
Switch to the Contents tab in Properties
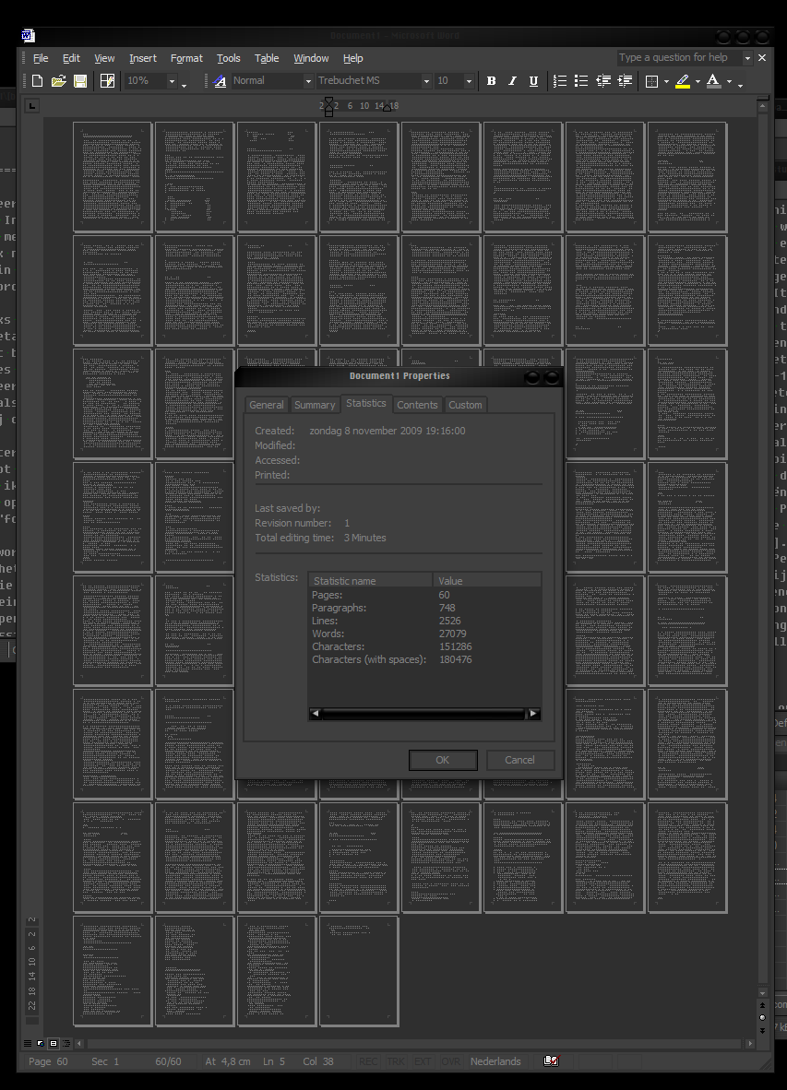click(x=417, y=405)
